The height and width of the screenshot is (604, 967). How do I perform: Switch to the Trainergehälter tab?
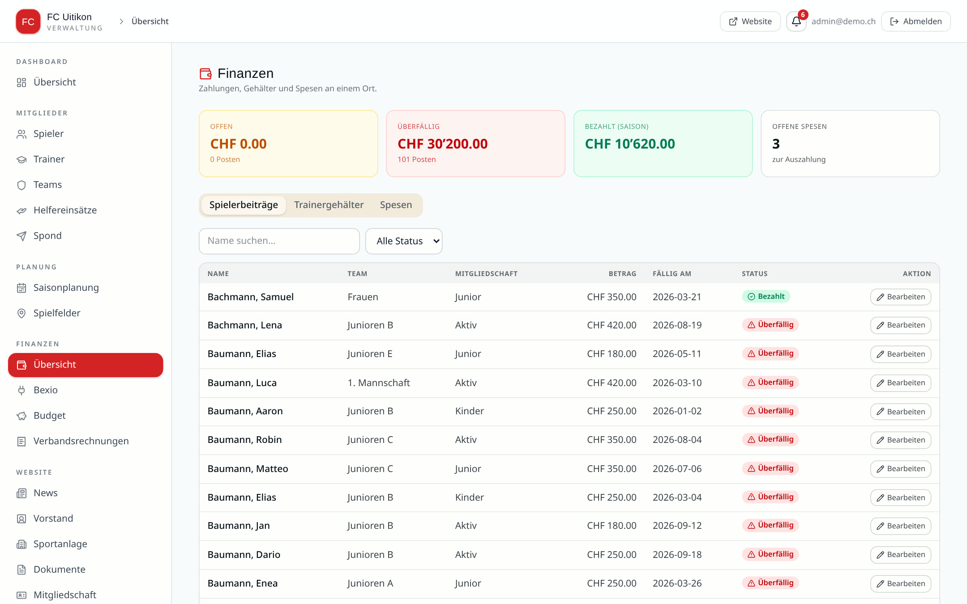(x=329, y=205)
